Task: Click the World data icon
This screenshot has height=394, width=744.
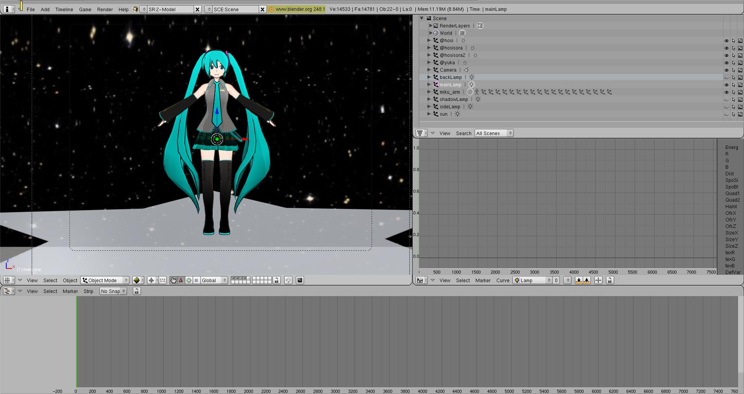Action: [x=462, y=33]
